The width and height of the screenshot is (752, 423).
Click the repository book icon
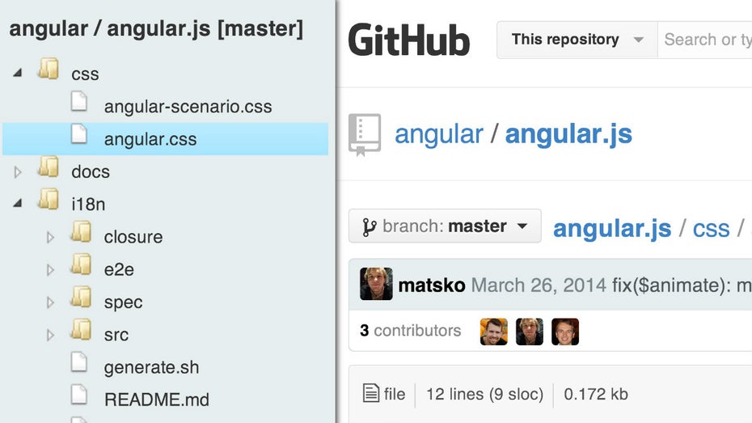[365, 133]
